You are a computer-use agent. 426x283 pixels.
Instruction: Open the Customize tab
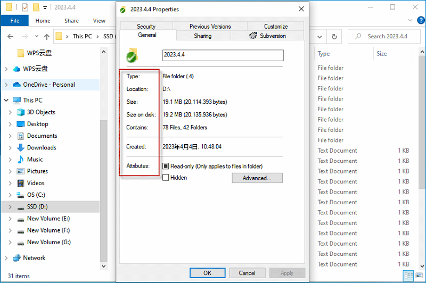(x=276, y=26)
